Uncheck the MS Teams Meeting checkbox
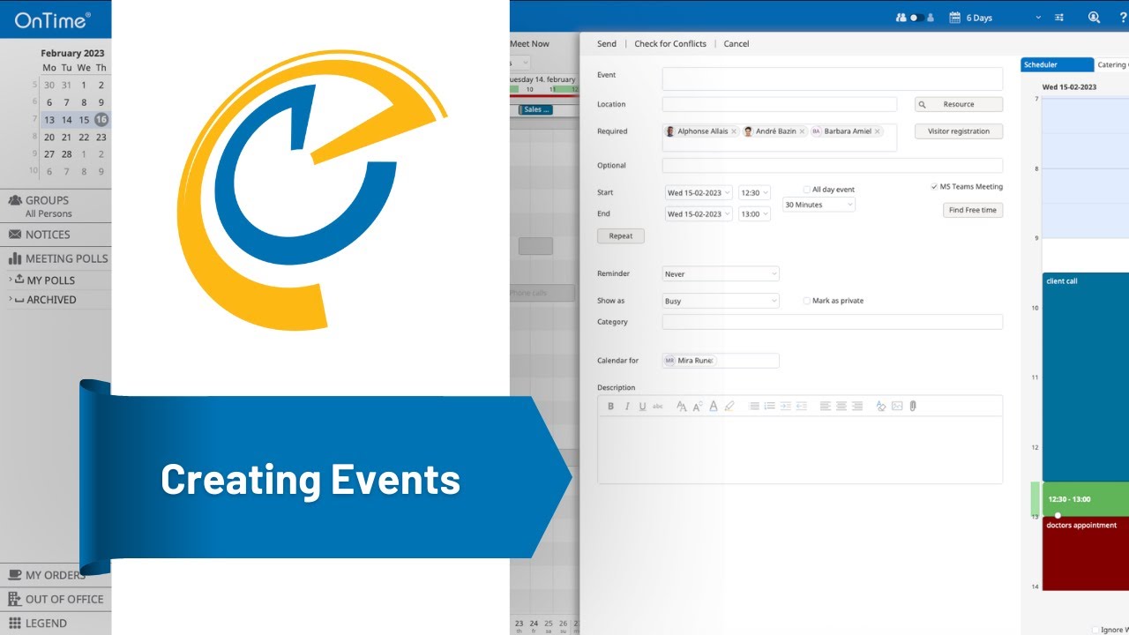1129x635 pixels. click(934, 187)
